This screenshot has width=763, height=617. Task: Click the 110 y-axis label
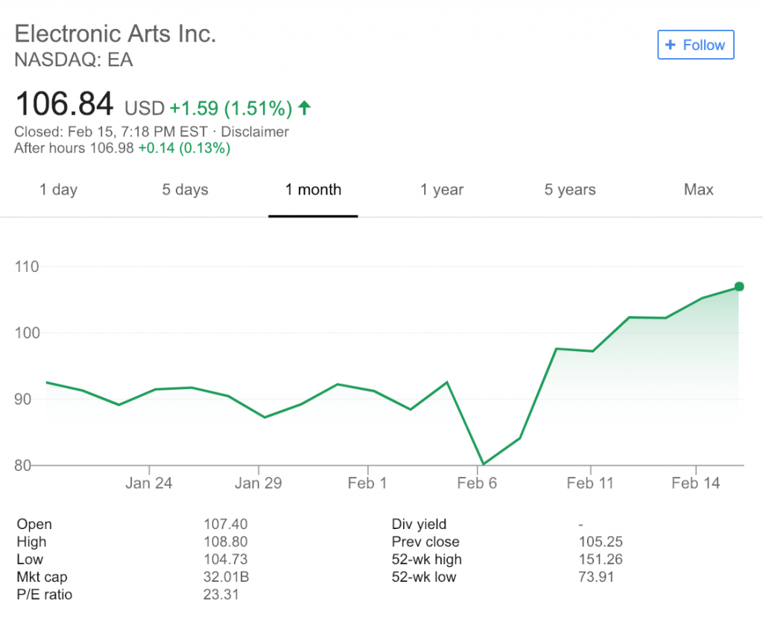point(27,267)
